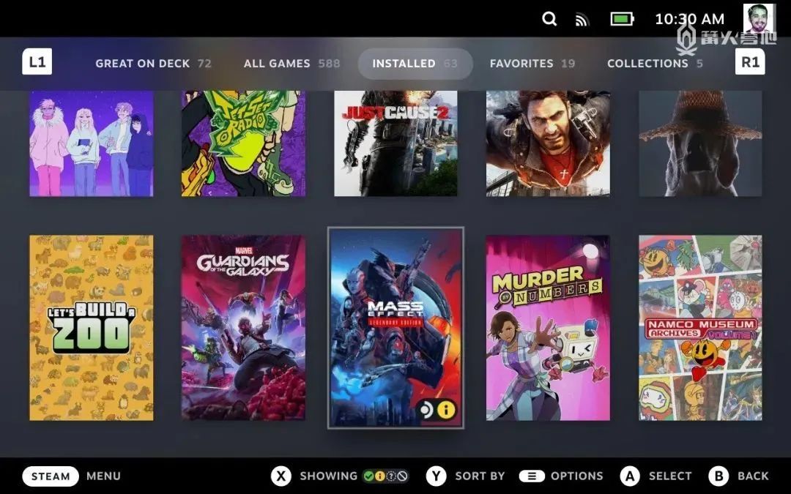This screenshot has height=494, width=791.
Task: Tap the green battery indicator
Action: tap(622, 19)
